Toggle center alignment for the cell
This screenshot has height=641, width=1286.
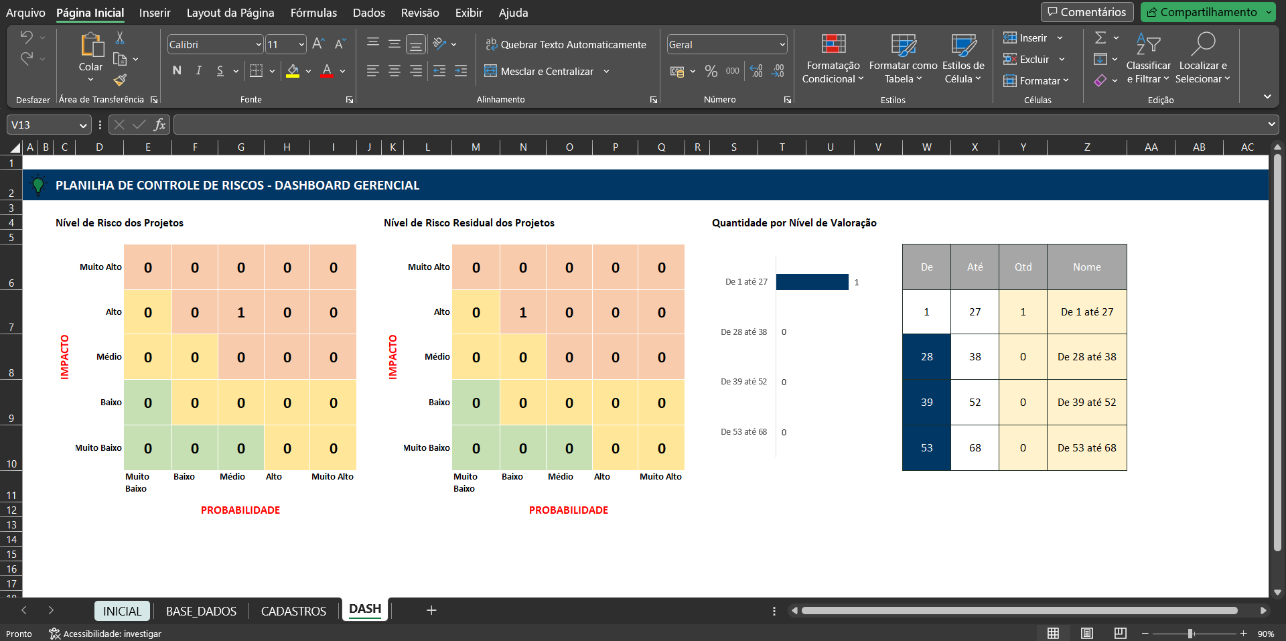[x=394, y=71]
